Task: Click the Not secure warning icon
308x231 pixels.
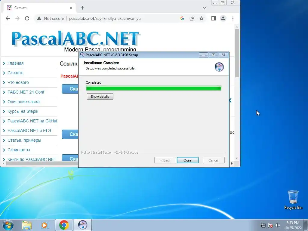Action: (x=39, y=18)
